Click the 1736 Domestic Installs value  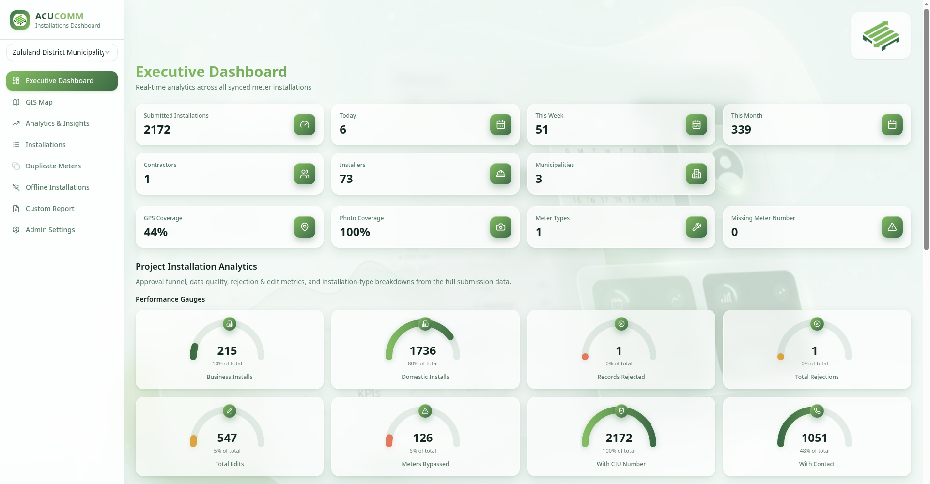pos(423,350)
